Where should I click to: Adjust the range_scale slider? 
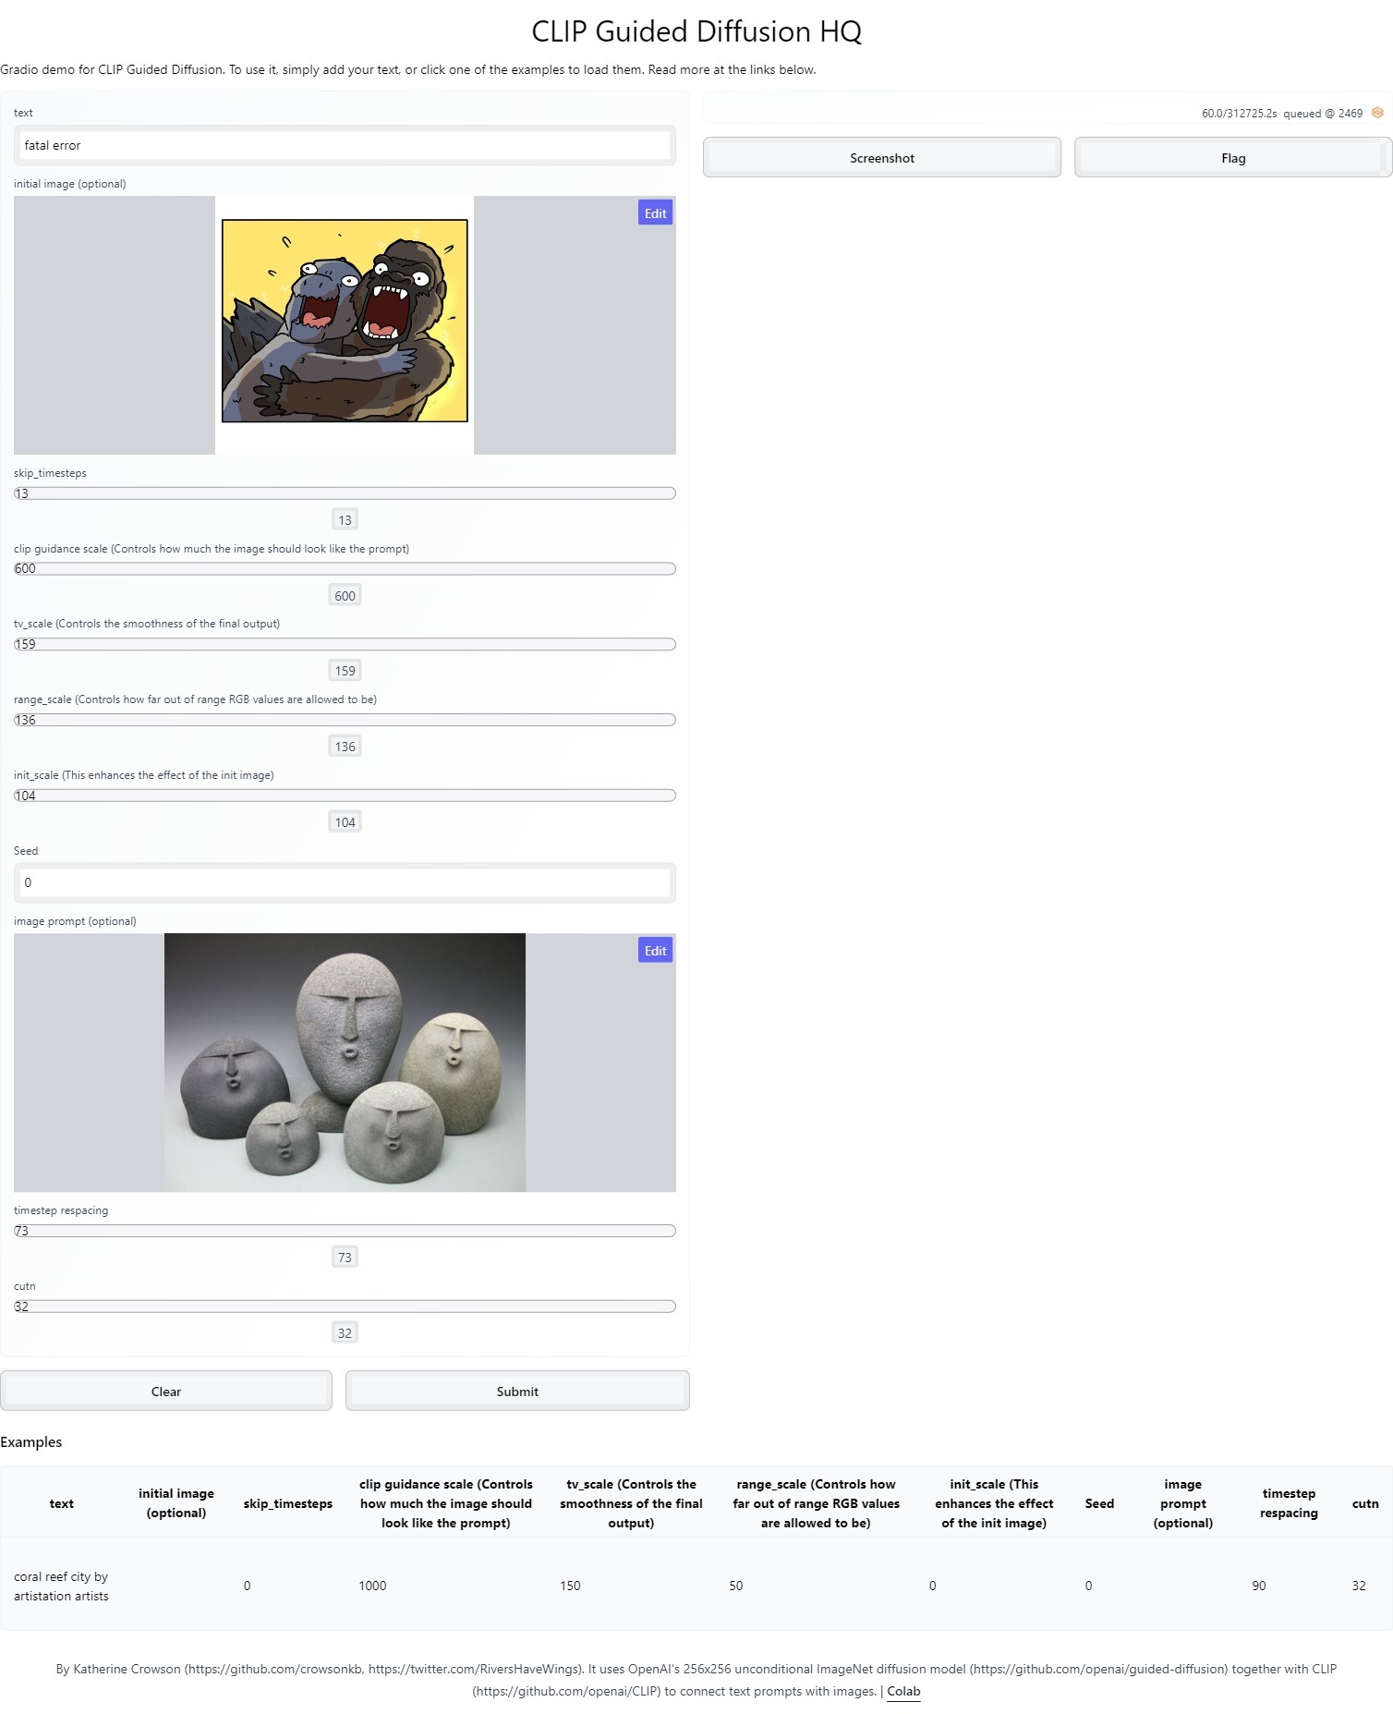(345, 720)
